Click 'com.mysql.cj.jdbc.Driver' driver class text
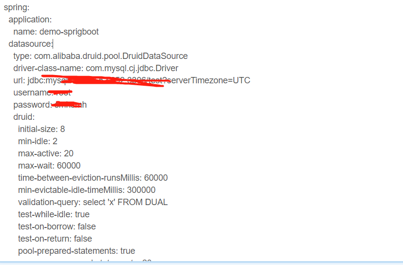The width and height of the screenshot is (403, 265). coord(132,68)
